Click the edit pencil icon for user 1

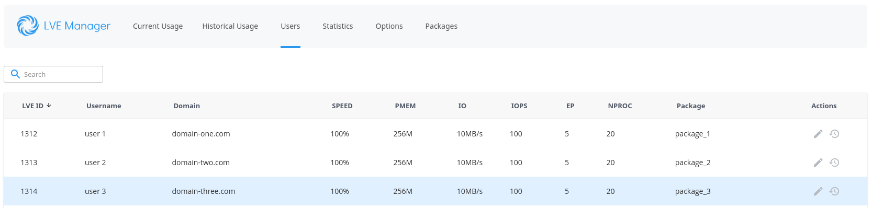818,134
